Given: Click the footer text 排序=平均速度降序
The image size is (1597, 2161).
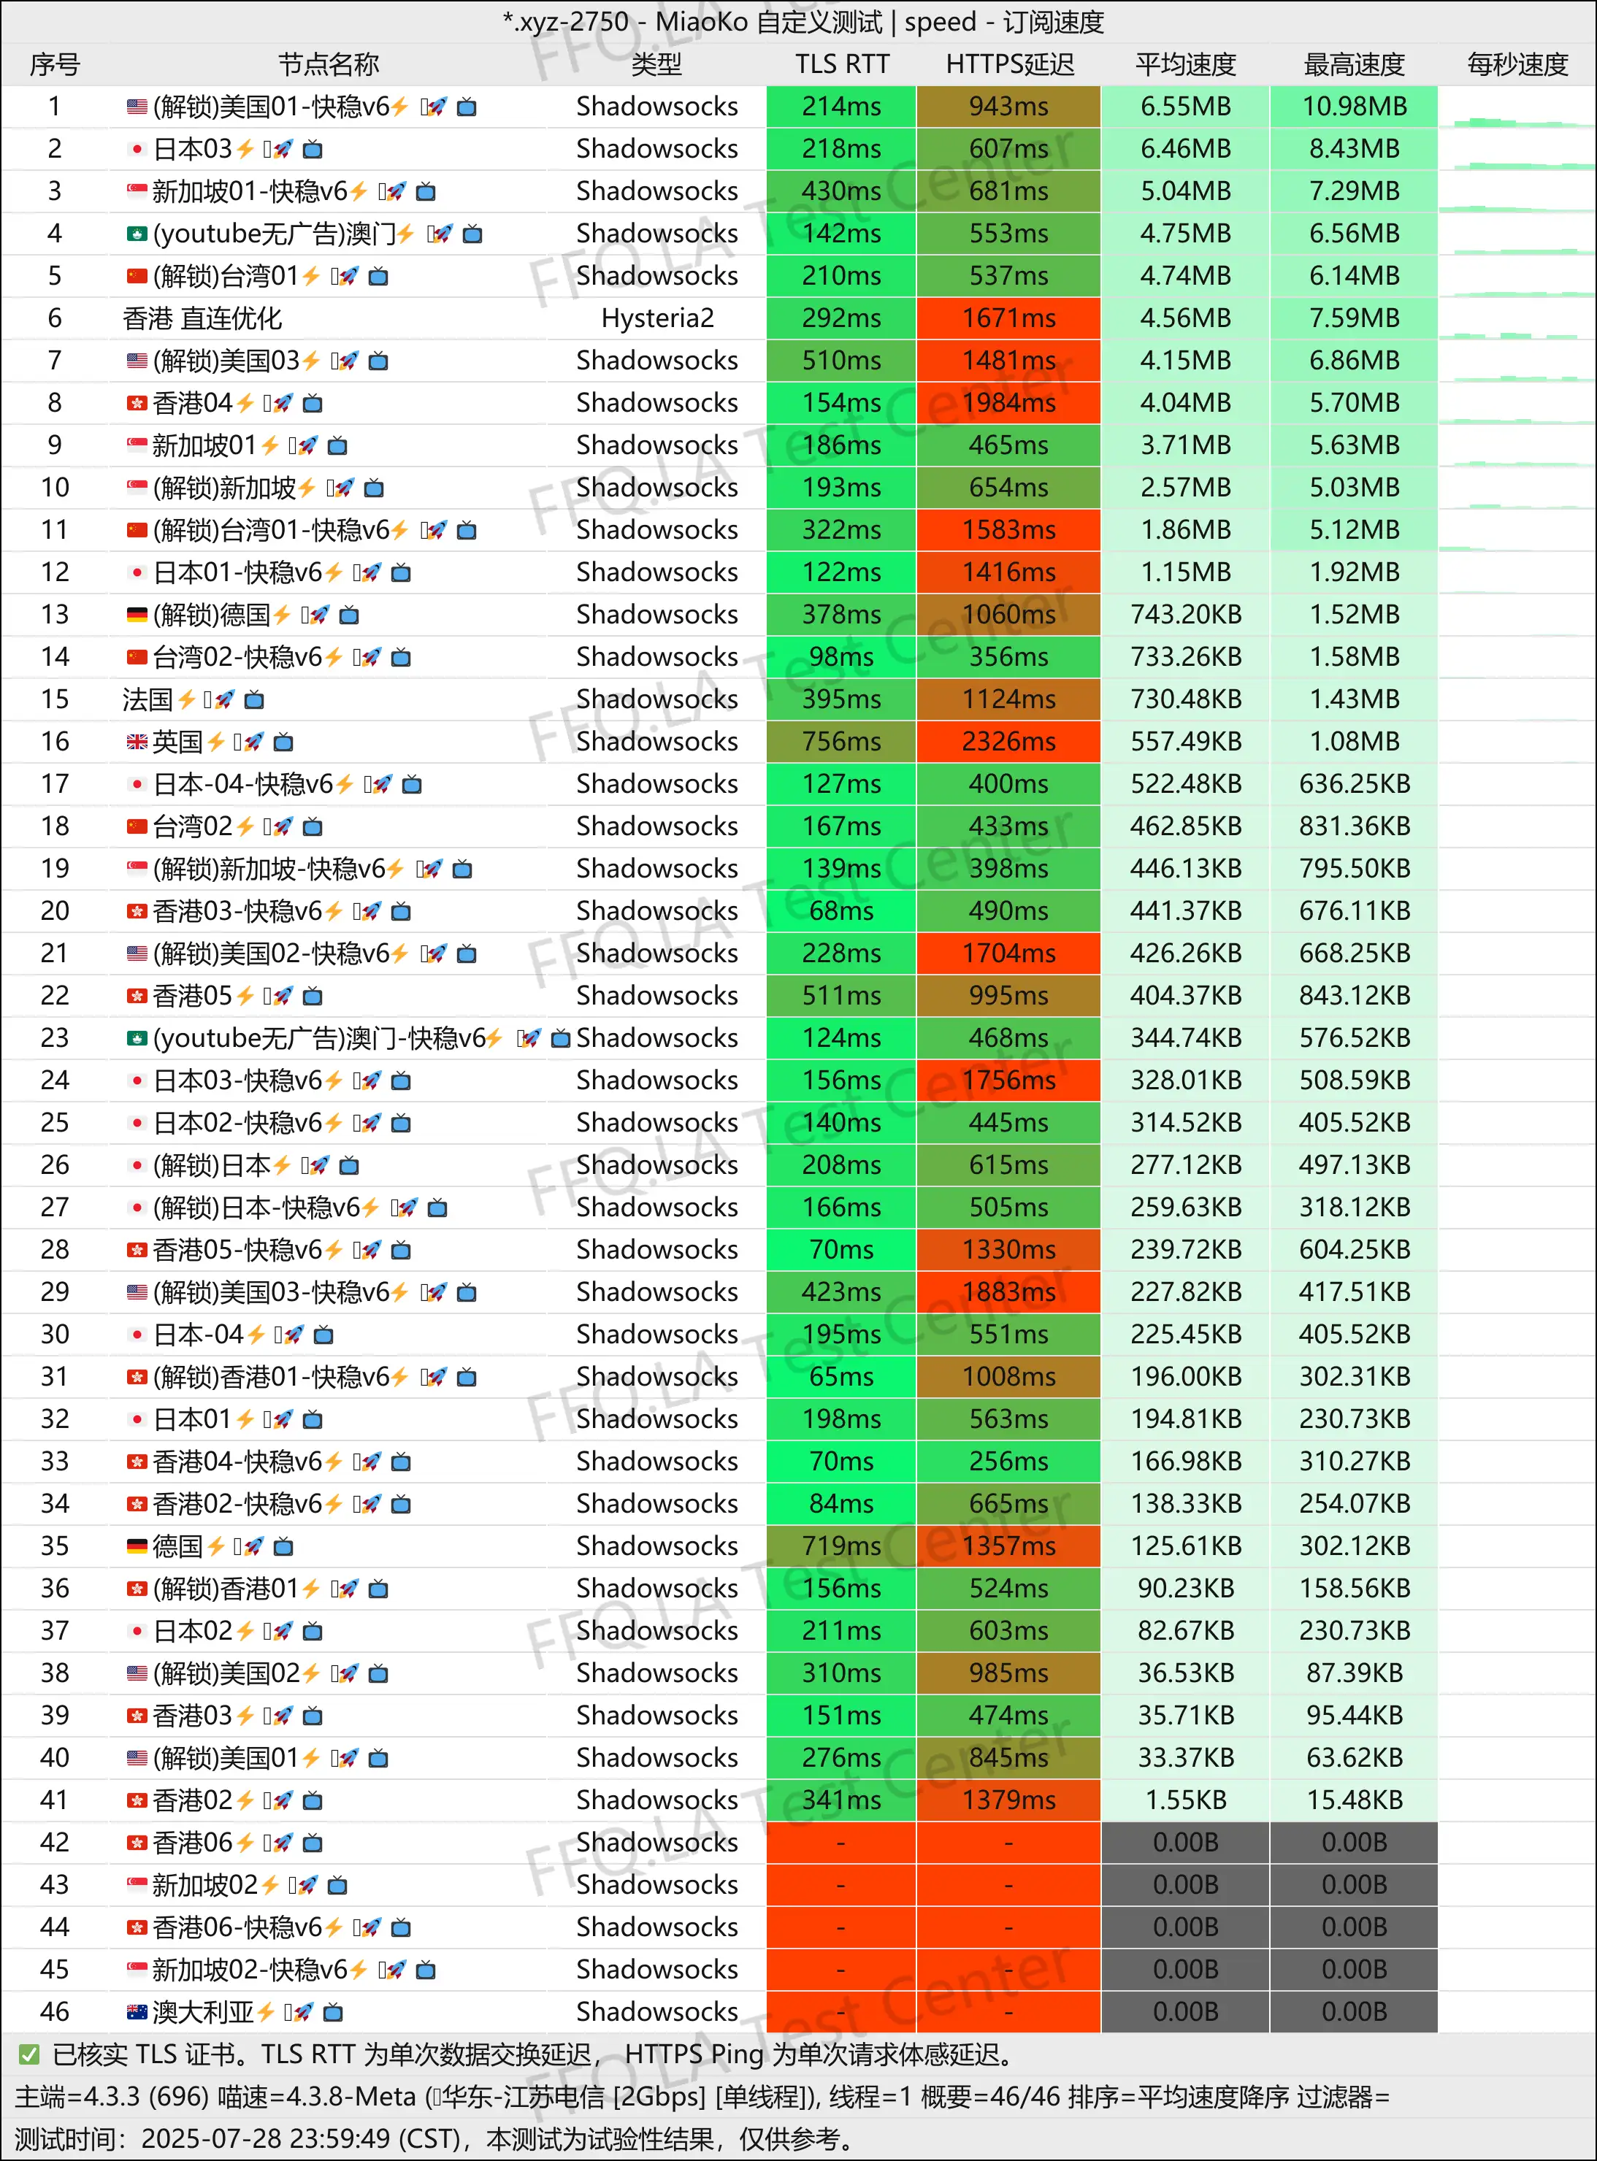Looking at the screenshot, I should (1179, 2097).
